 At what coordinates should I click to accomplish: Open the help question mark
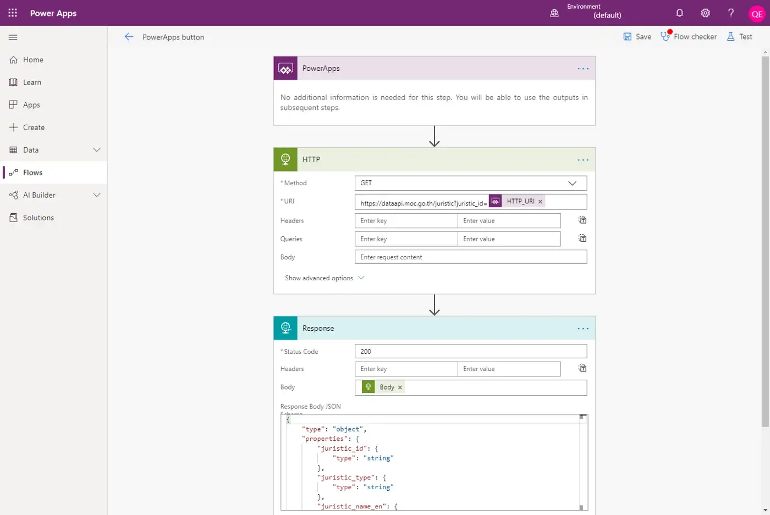point(731,13)
